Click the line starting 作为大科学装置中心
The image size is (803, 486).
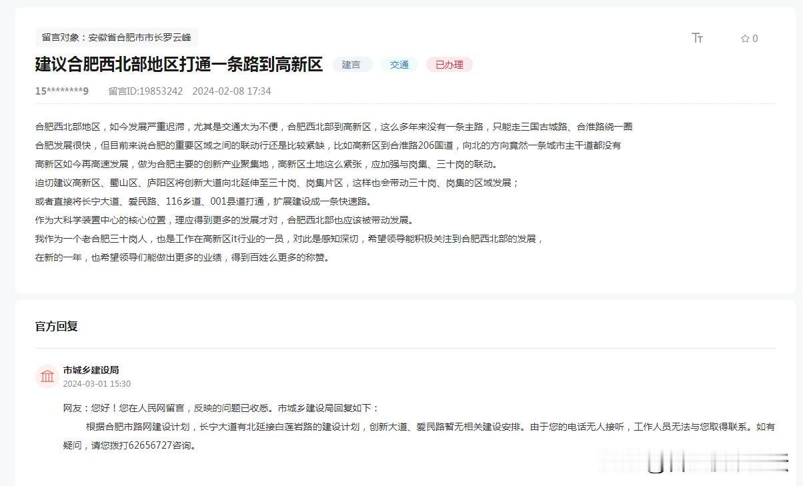click(226, 220)
